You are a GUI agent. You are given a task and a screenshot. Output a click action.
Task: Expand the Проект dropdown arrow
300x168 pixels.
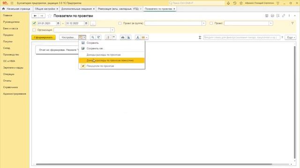tap(271, 23)
